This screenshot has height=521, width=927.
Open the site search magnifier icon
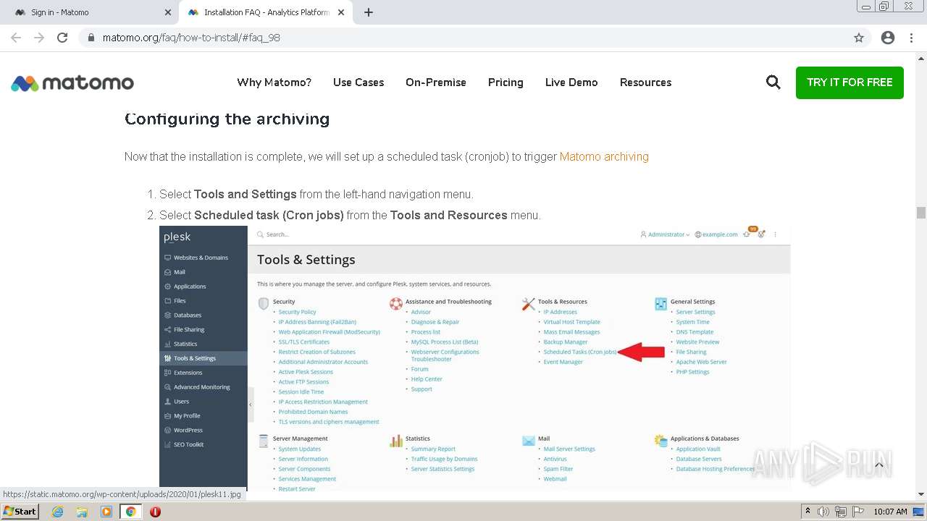pyautogui.click(x=773, y=82)
